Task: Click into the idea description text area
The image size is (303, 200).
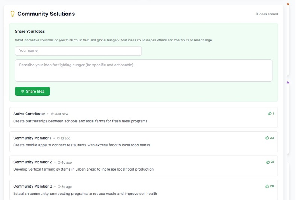Action: (144, 71)
